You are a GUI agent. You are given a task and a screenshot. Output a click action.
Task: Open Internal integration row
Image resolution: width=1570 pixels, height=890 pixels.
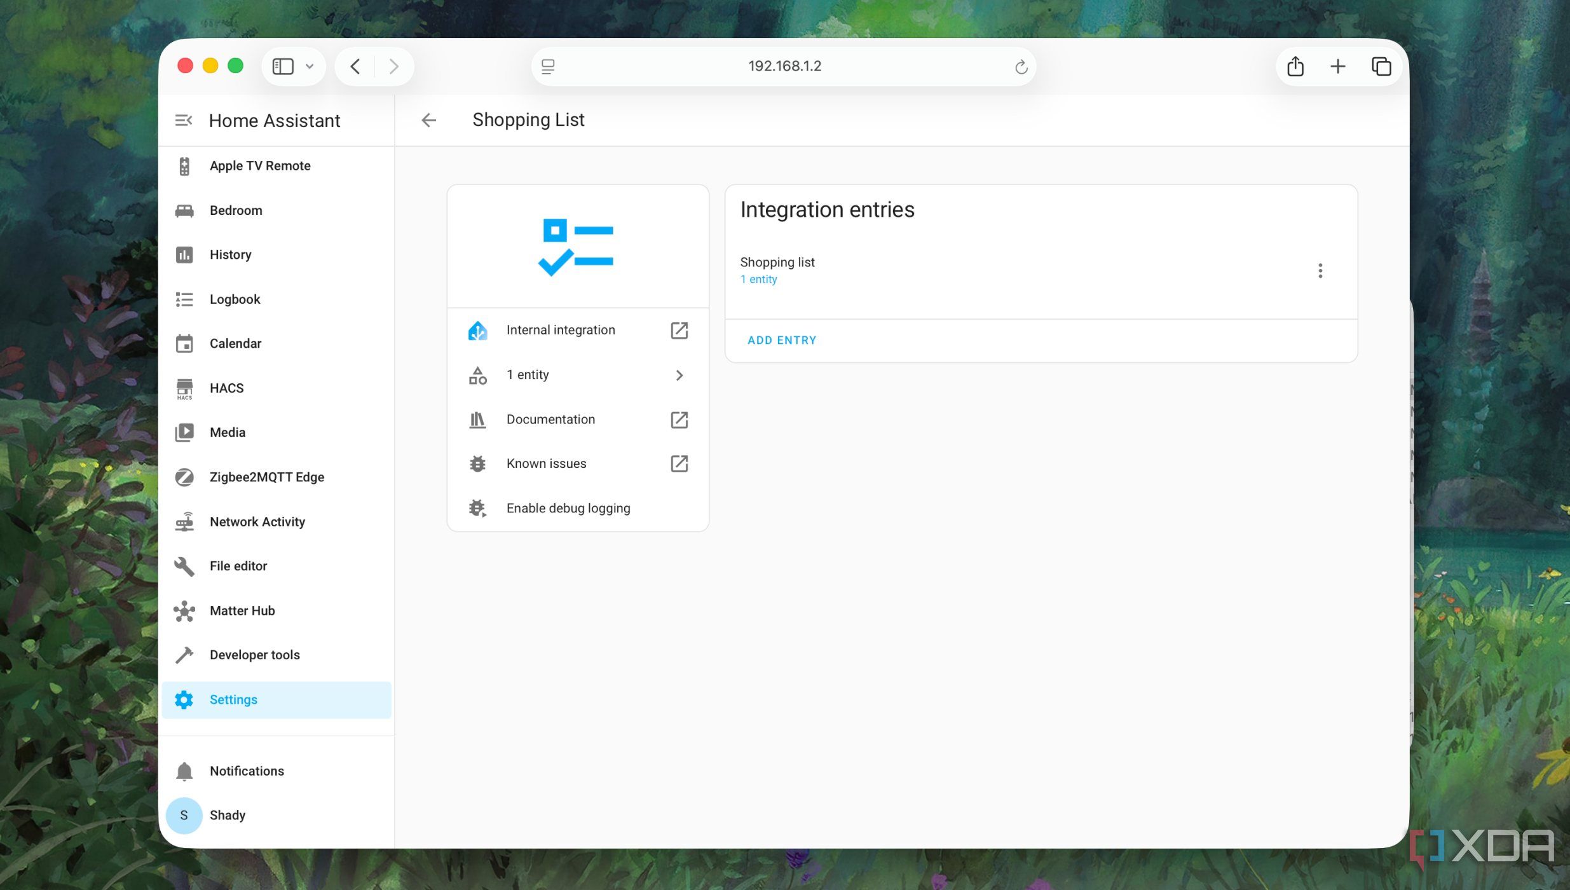(x=578, y=330)
